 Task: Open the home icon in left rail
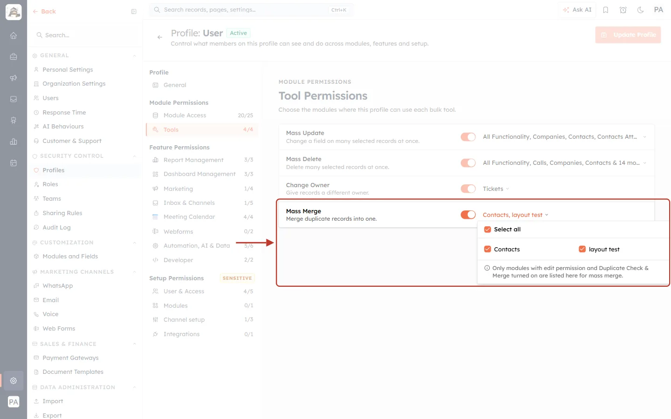click(14, 35)
